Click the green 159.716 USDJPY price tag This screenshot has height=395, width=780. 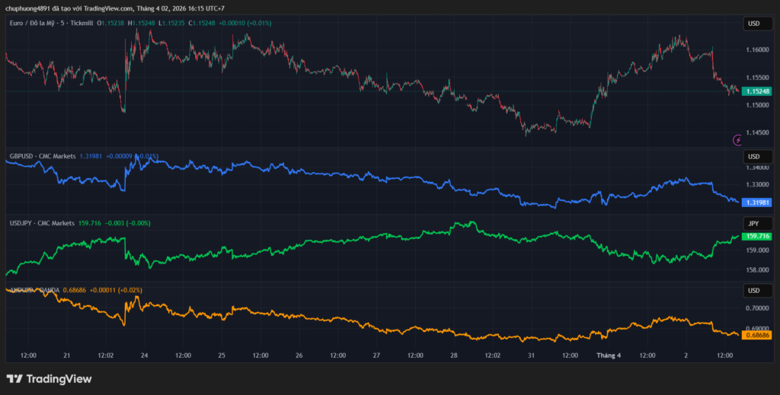point(756,236)
